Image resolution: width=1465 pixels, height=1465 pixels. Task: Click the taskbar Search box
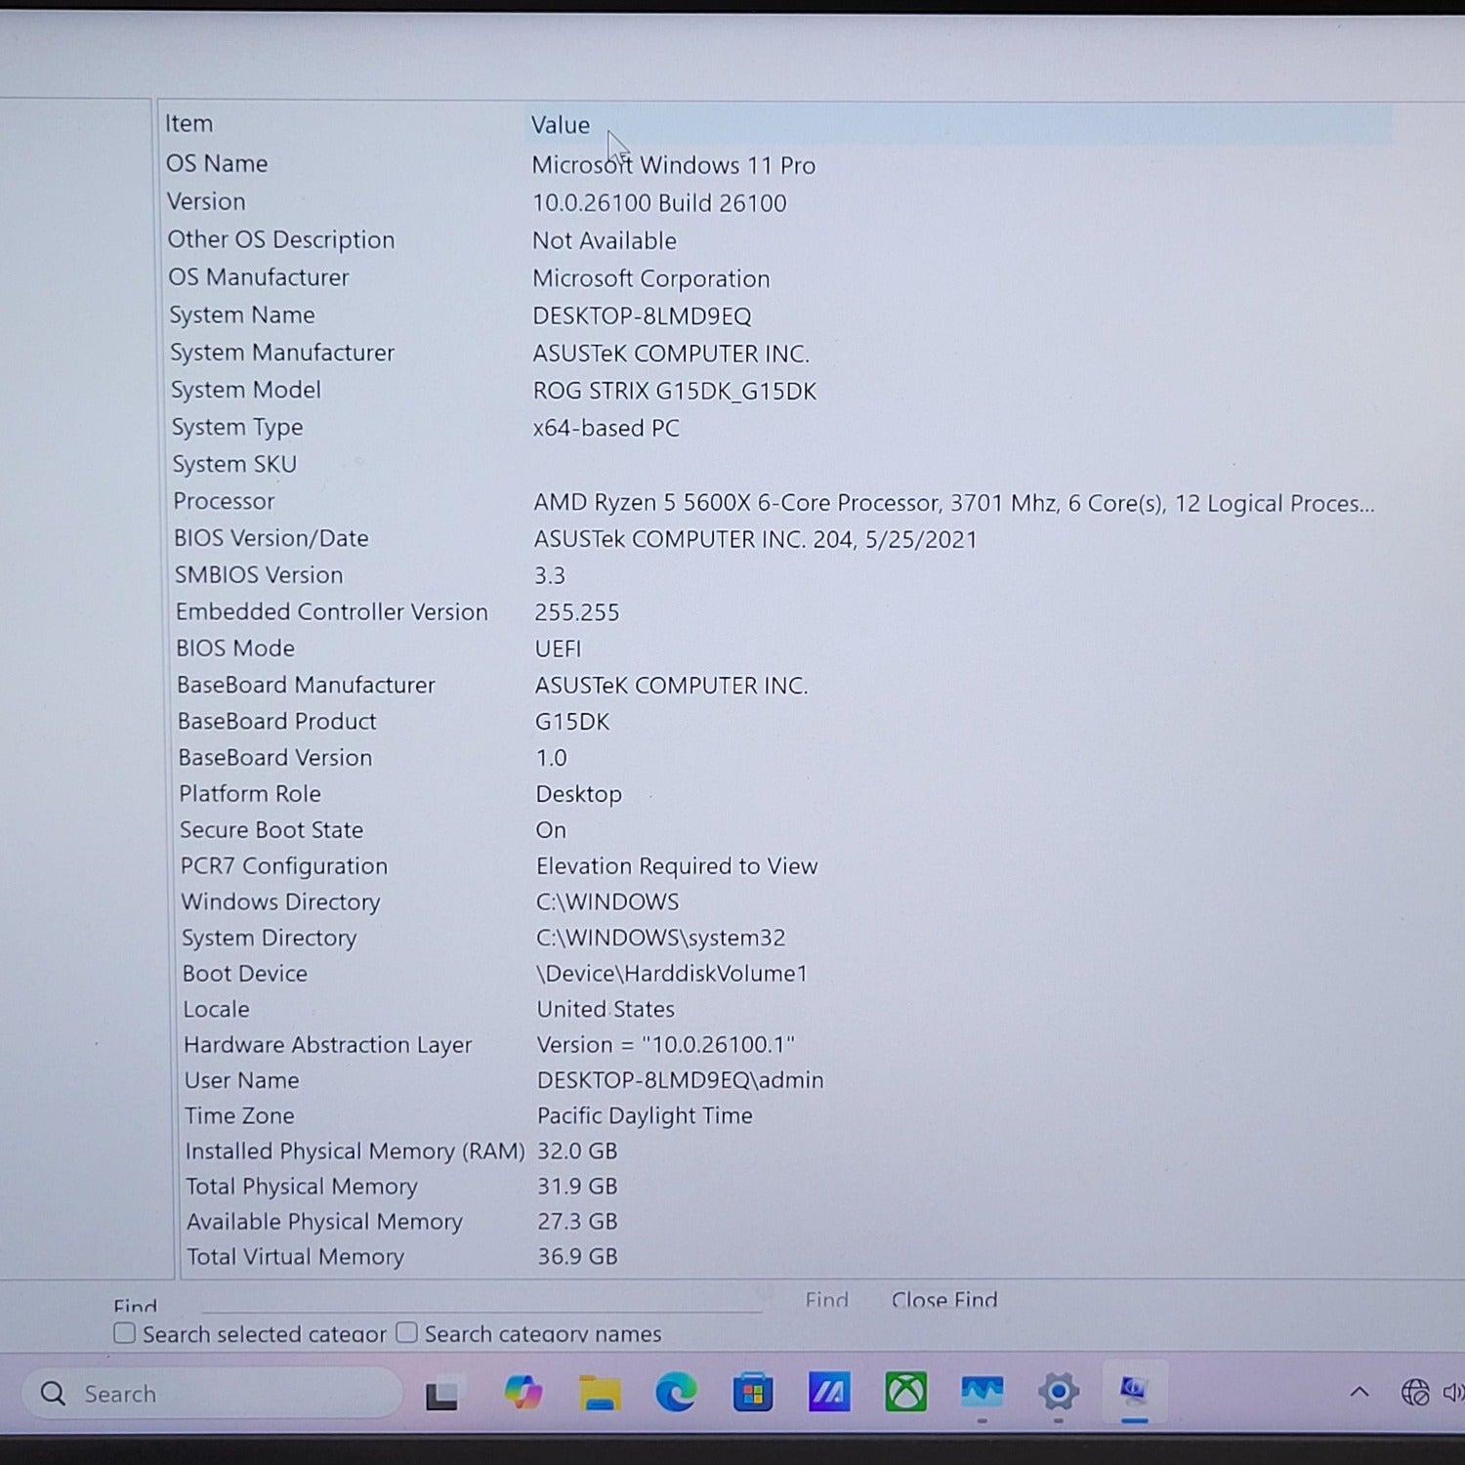[x=212, y=1394]
